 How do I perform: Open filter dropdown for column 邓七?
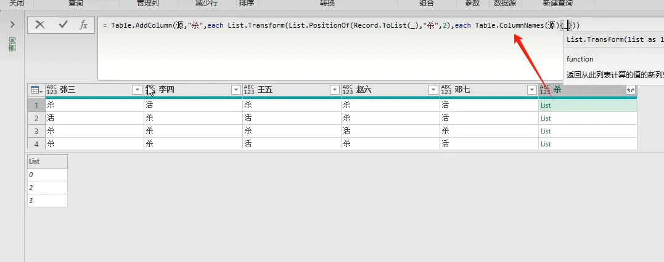coord(532,90)
